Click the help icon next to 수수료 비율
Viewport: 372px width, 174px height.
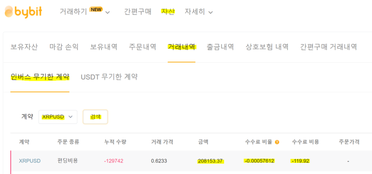click(277, 142)
